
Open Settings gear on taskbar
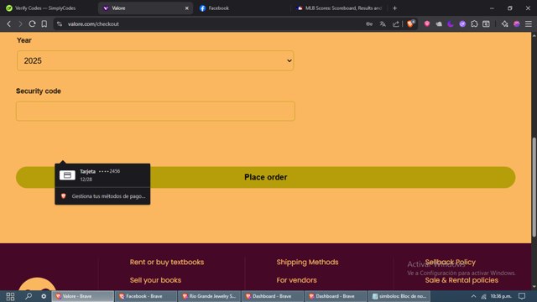click(x=44, y=296)
